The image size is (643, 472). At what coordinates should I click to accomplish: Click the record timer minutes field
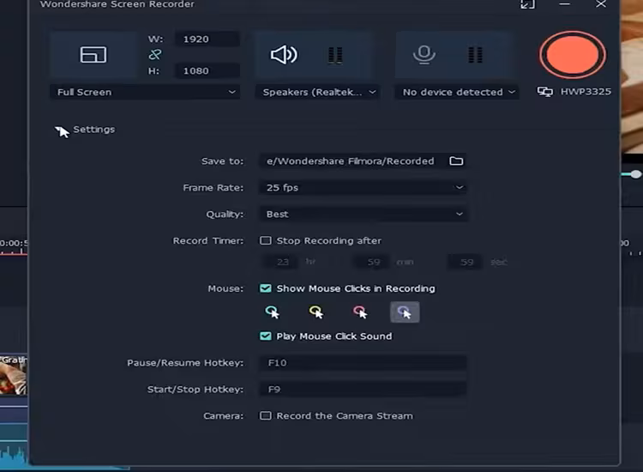click(373, 262)
